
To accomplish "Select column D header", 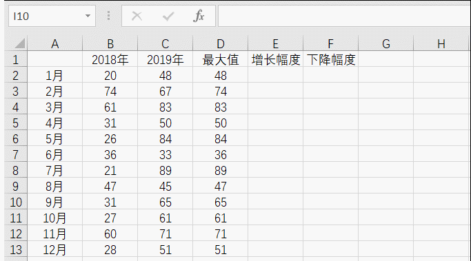I will pyautogui.click(x=221, y=44).
